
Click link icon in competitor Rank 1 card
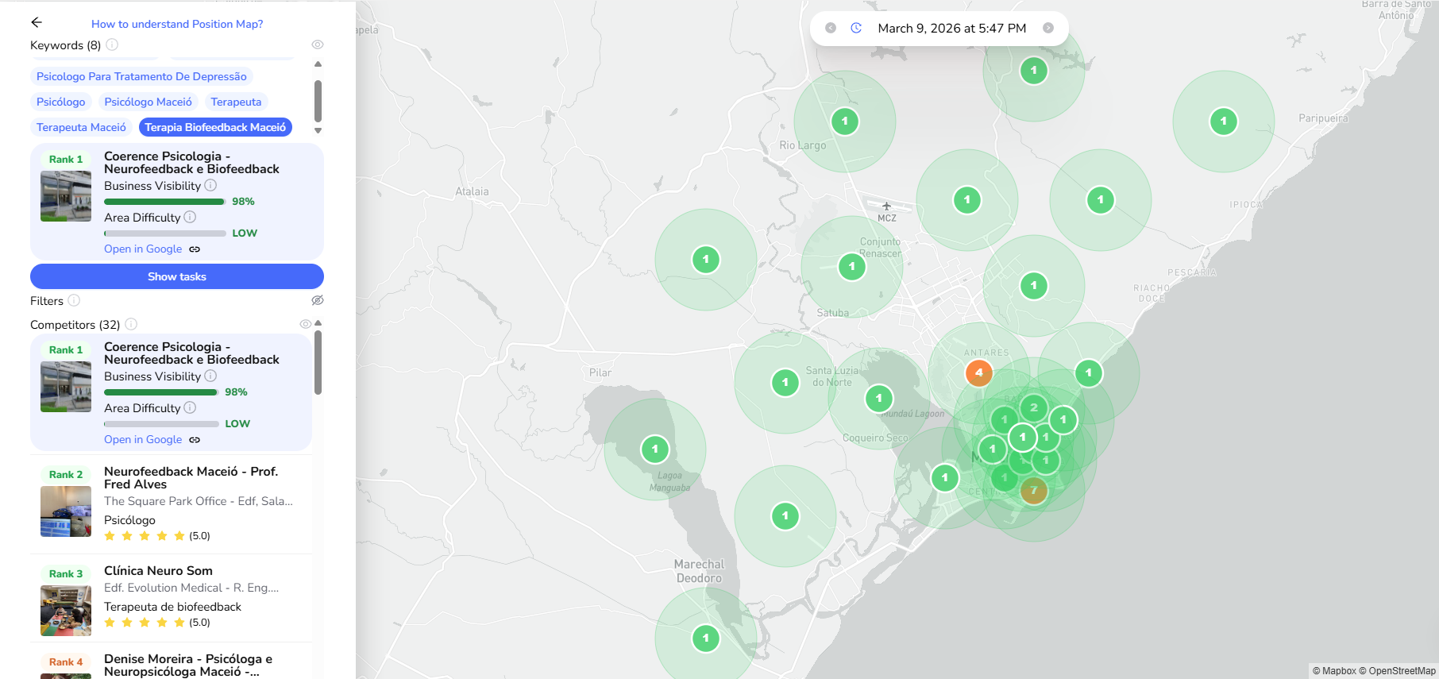(x=195, y=440)
